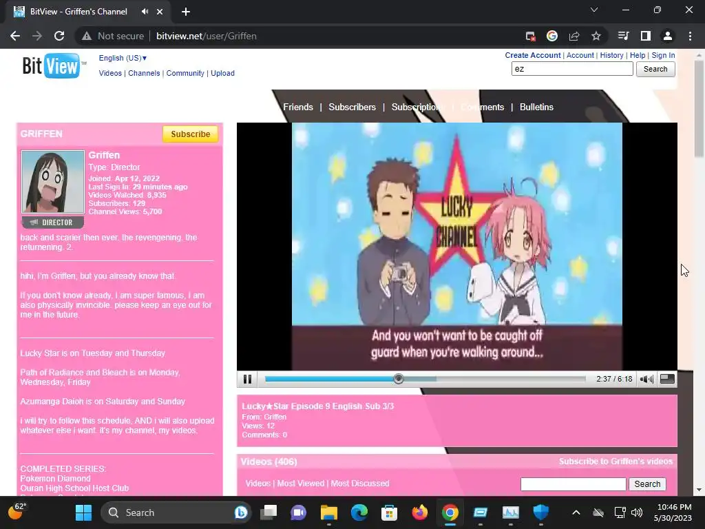
Task: Select the Most Discussed filter
Action: 359,483
